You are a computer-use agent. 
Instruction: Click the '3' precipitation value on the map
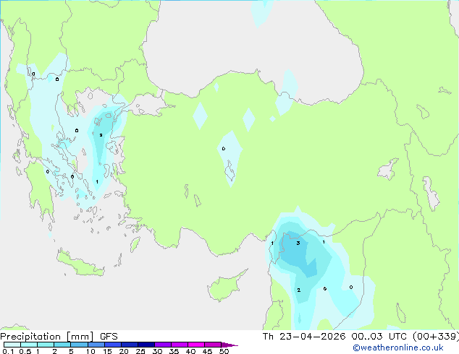point(298,243)
